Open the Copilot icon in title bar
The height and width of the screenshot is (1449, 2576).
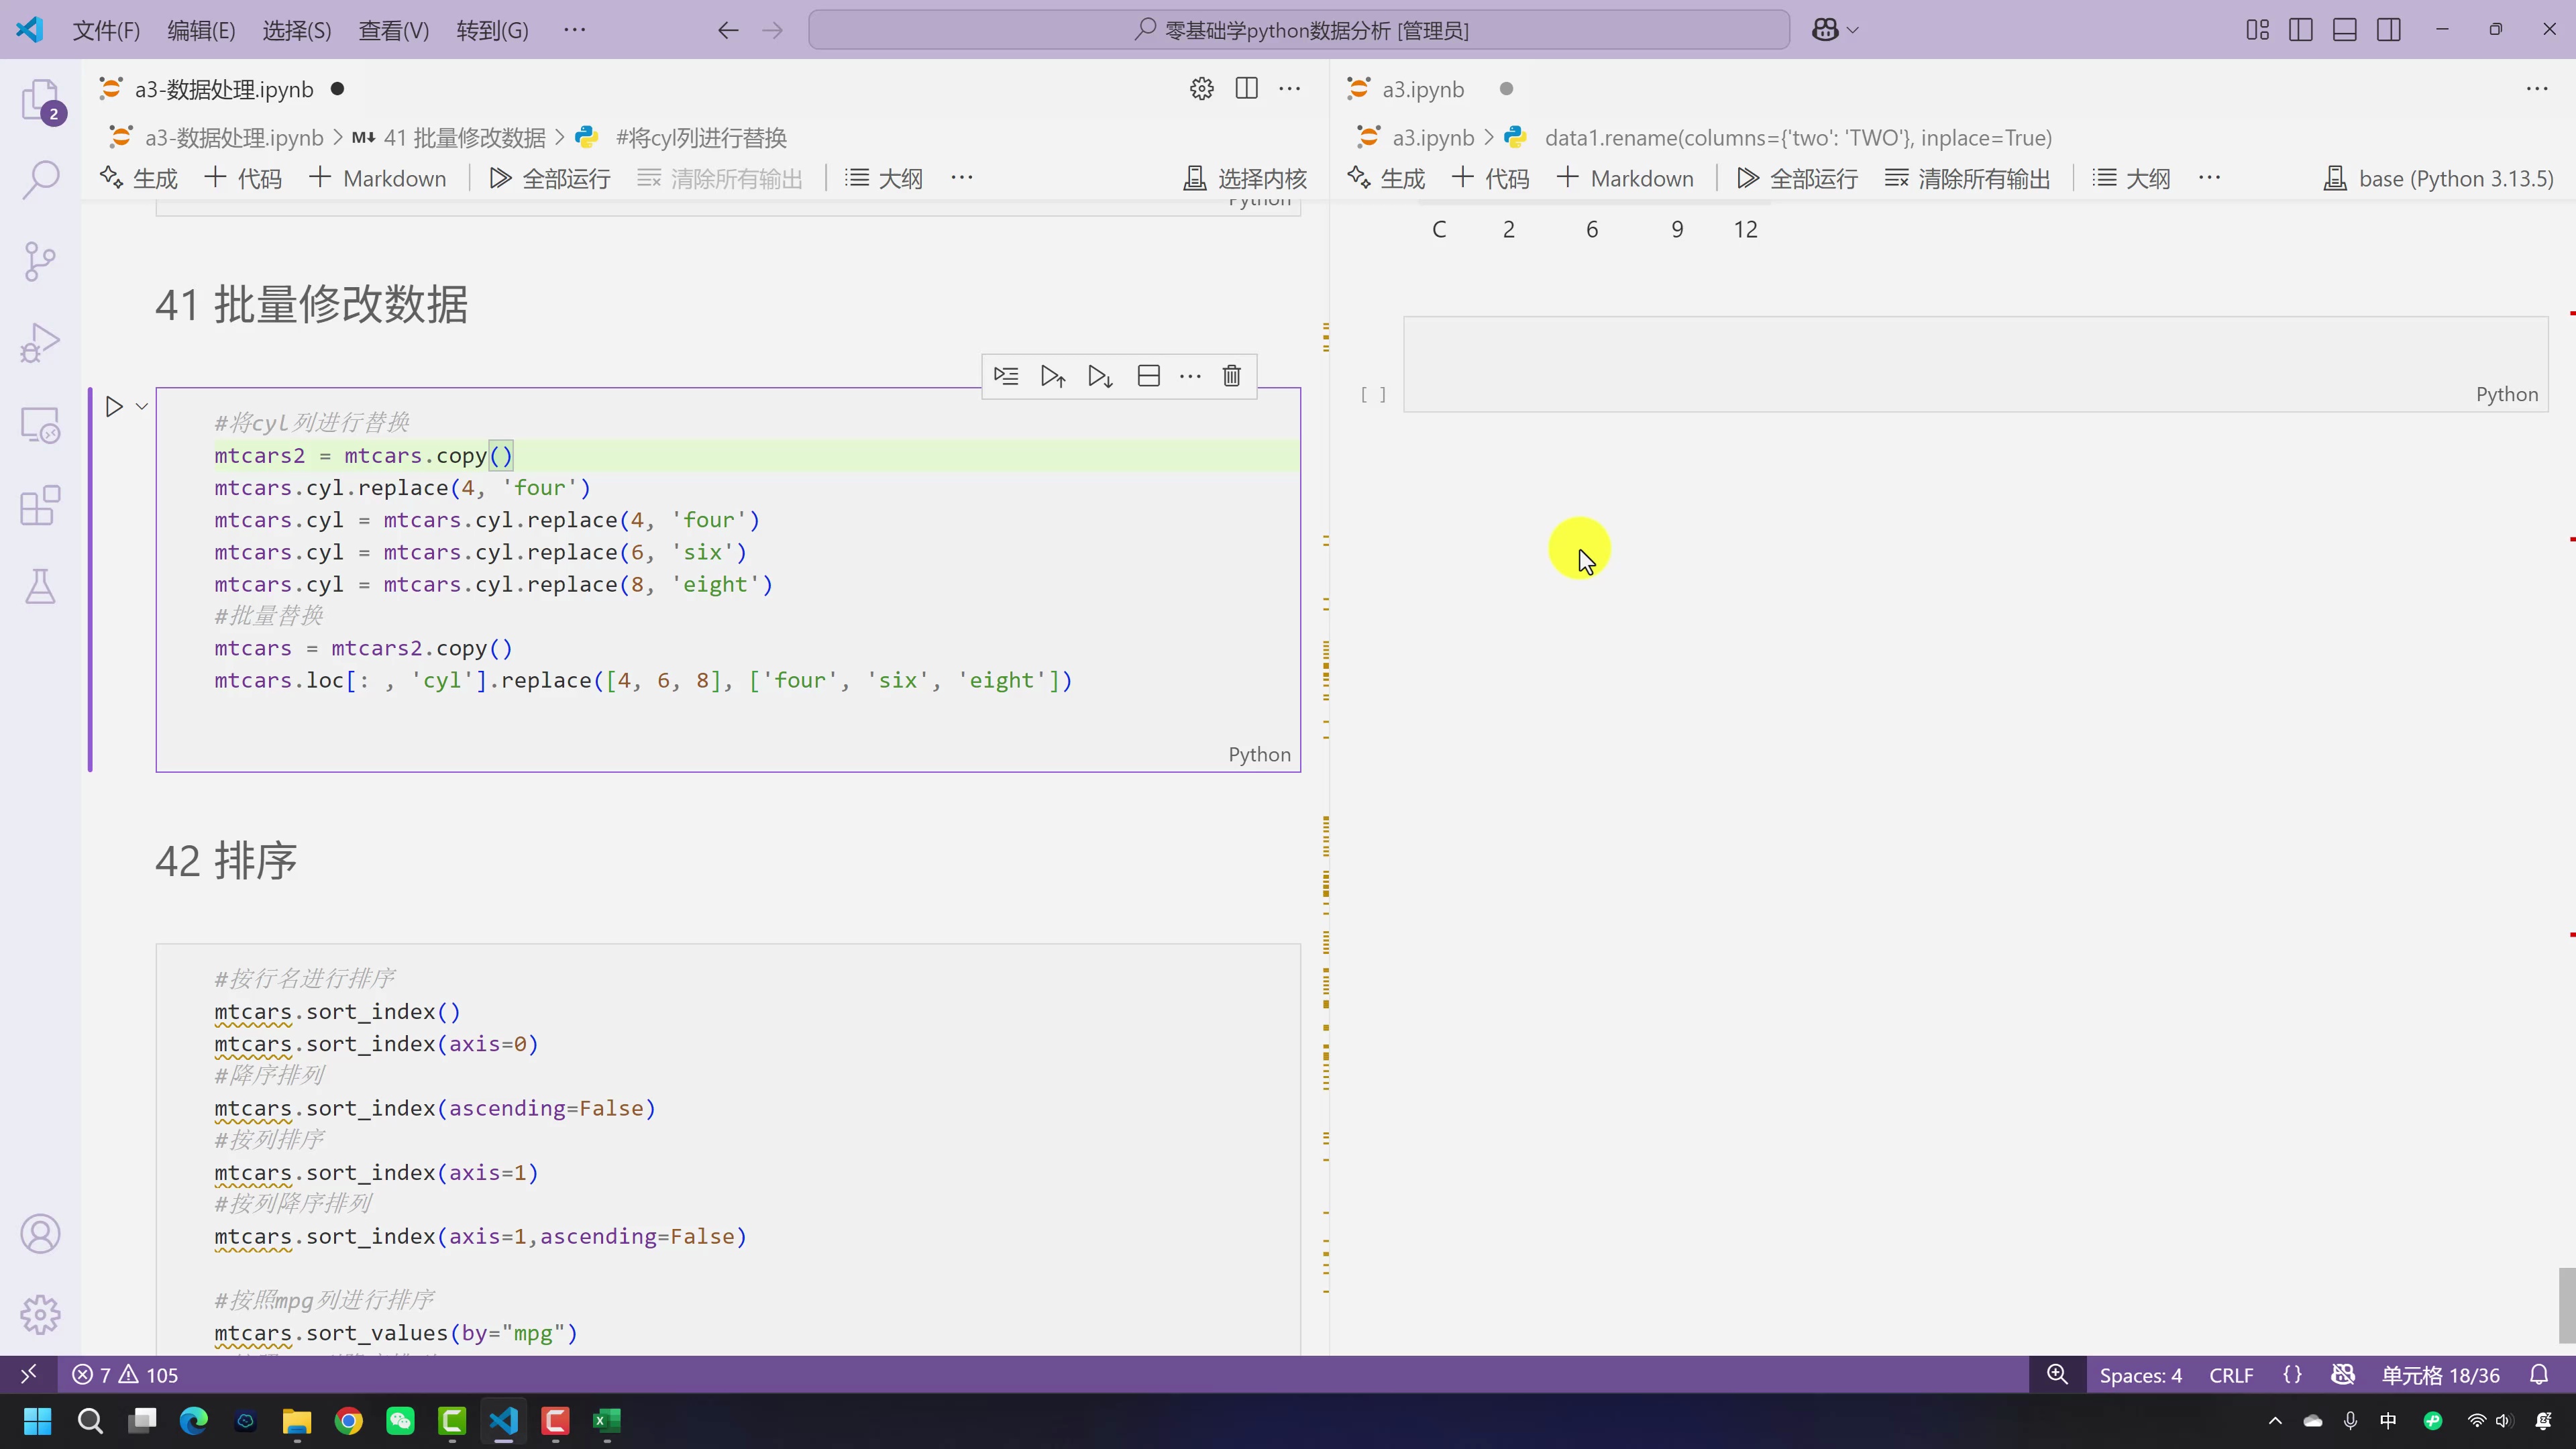pyautogui.click(x=1825, y=30)
